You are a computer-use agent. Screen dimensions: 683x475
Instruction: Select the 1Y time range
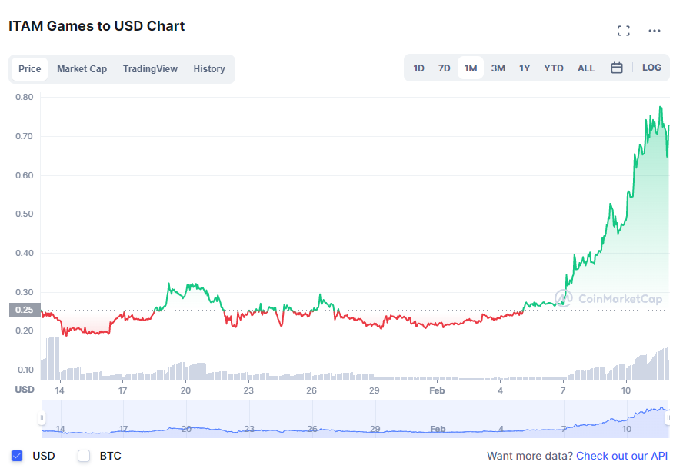525,68
